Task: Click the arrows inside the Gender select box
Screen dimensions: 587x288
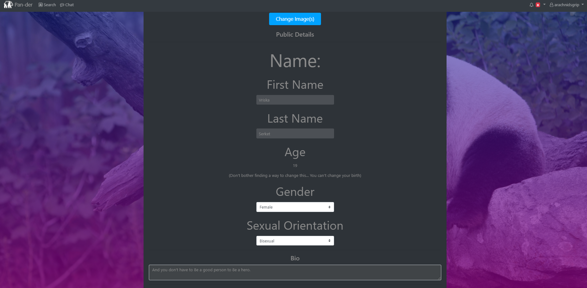Action: [x=329, y=207]
